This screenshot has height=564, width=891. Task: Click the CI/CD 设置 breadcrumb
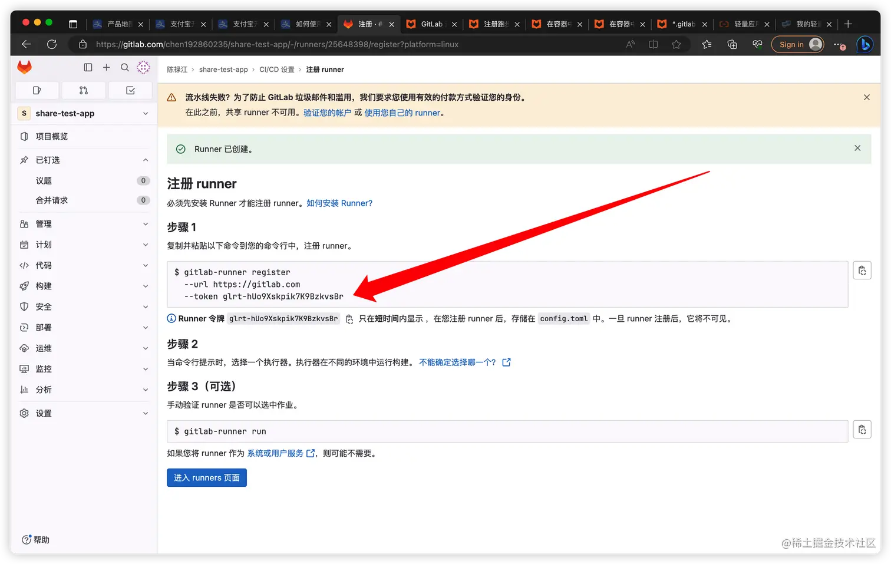point(276,70)
